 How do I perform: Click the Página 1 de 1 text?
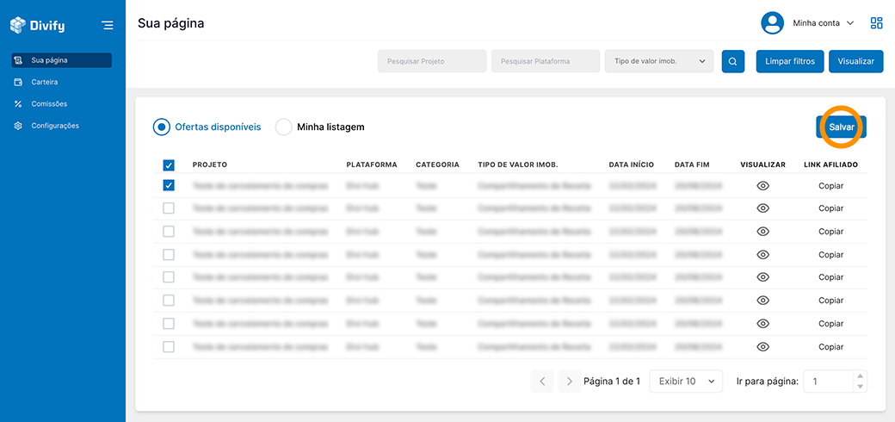point(612,382)
